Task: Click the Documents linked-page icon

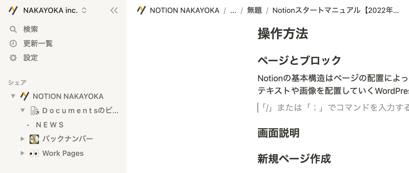Action: click(x=35, y=110)
